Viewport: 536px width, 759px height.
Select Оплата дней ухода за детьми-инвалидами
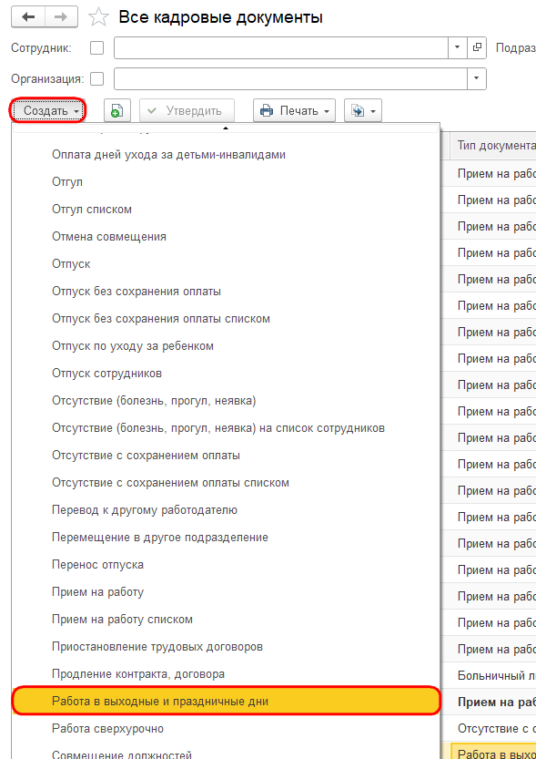coord(226,154)
